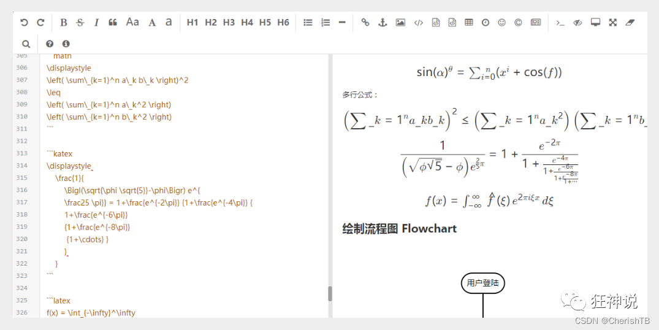
Task: Clear editor content with the eraser
Action: coord(630,23)
